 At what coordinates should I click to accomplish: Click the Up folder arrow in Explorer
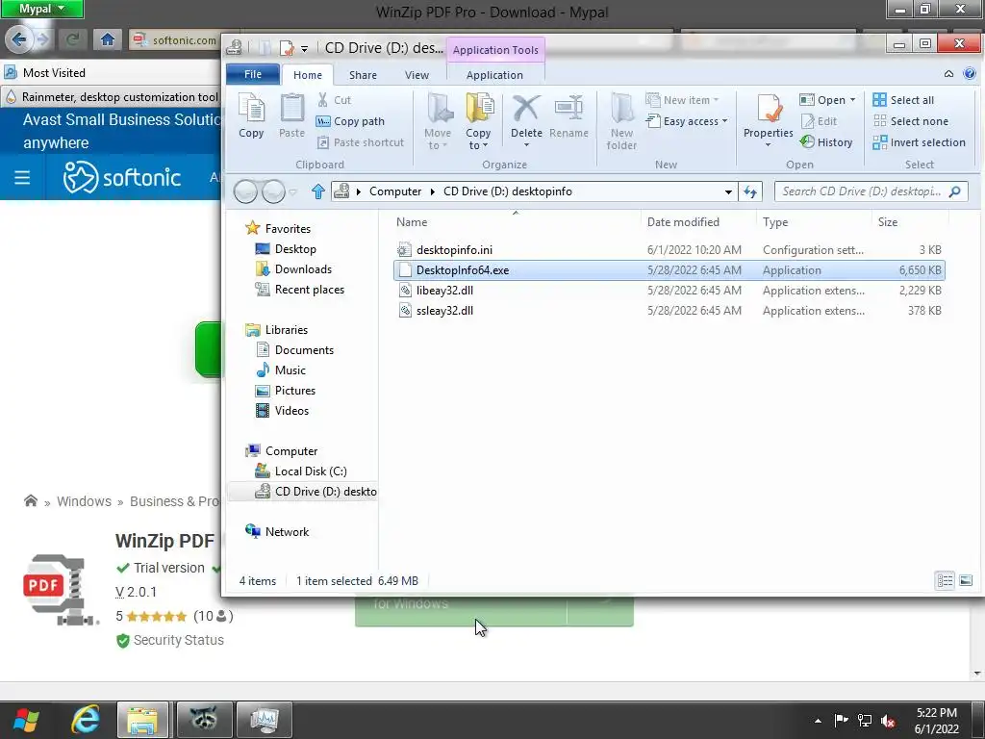[317, 191]
